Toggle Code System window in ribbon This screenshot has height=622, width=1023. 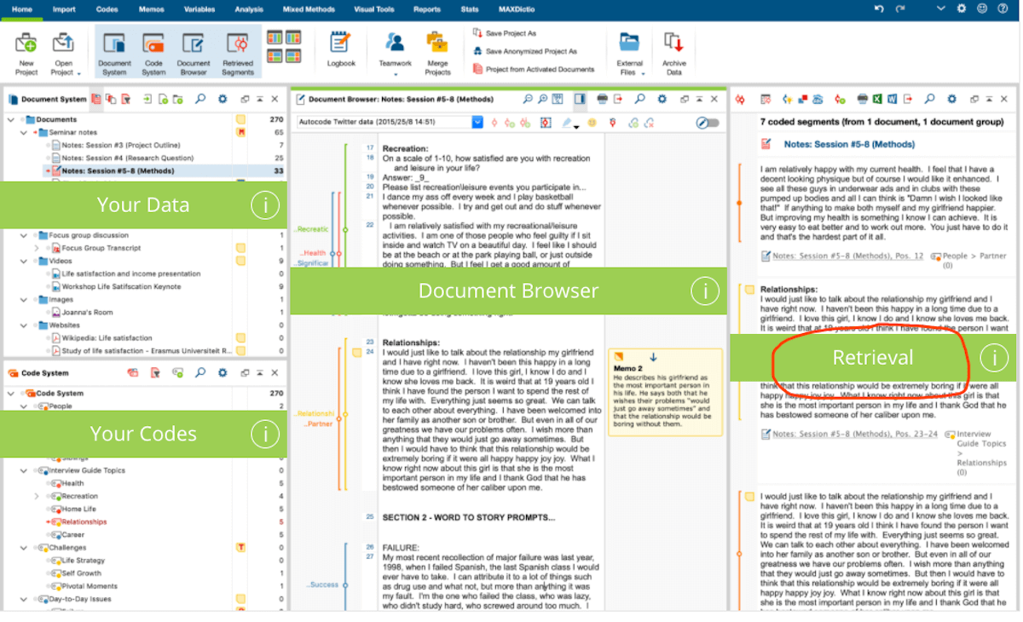pos(153,54)
